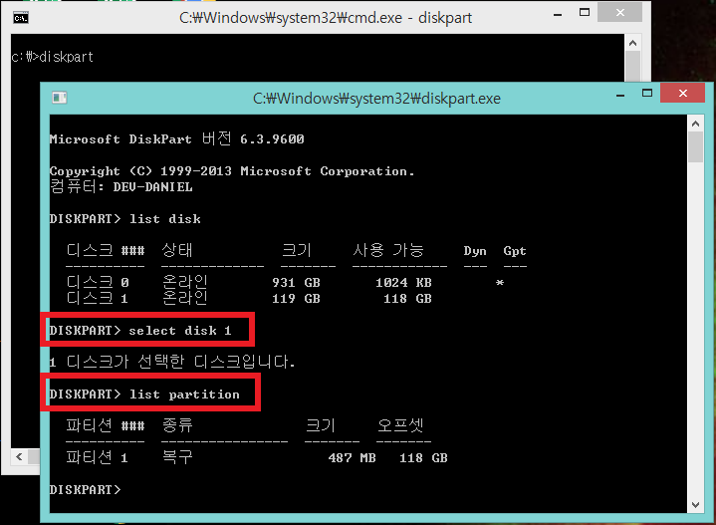The image size is (716, 525).
Task: Click the '디스크 1' row label
Action: [x=98, y=299]
